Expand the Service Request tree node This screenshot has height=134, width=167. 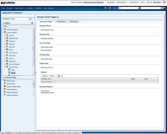(5, 64)
